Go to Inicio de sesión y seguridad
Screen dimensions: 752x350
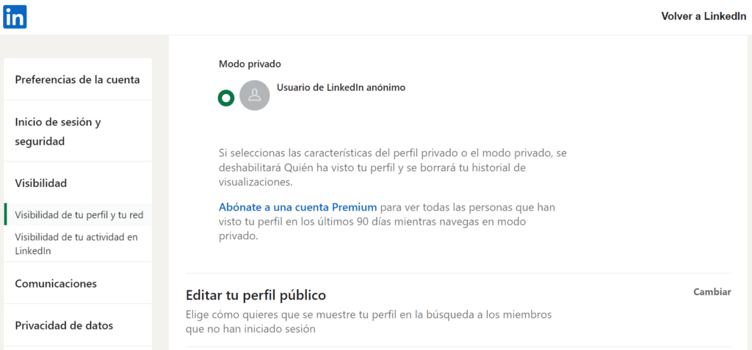pos(78,131)
